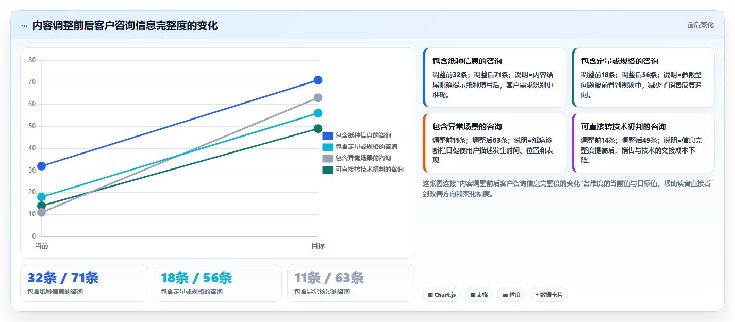Image resolution: width=735 pixels, height=322 pixels.
Task: Click the card description starting 调整前14条
Action: (x=642, y=150)
